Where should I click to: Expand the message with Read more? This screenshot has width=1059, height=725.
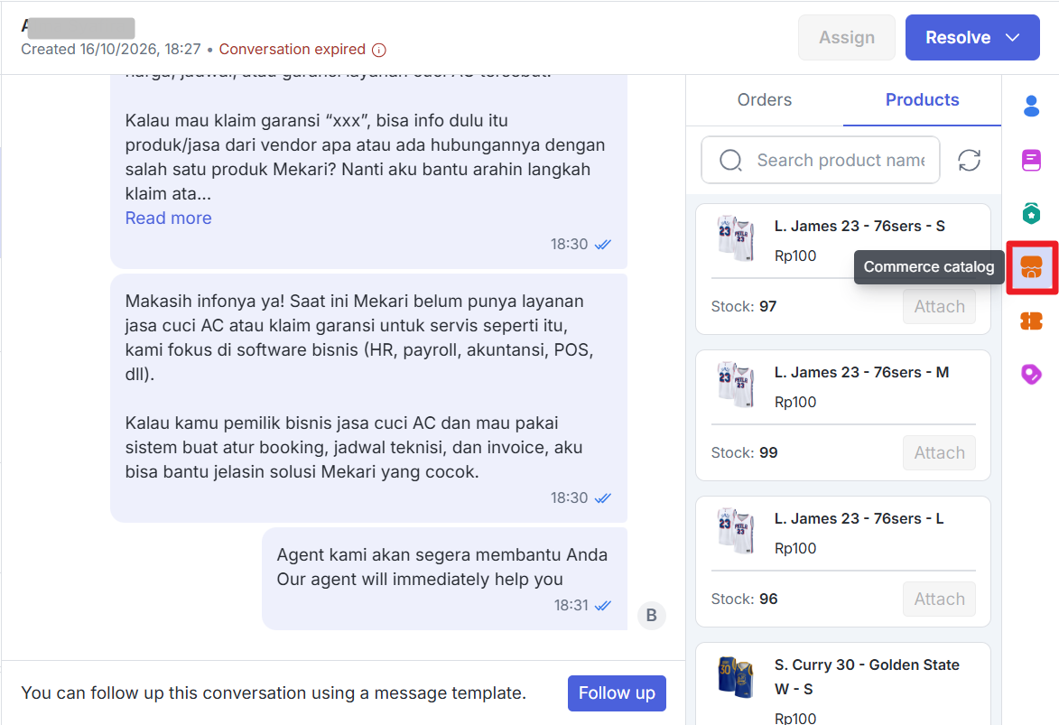point(168,218)
